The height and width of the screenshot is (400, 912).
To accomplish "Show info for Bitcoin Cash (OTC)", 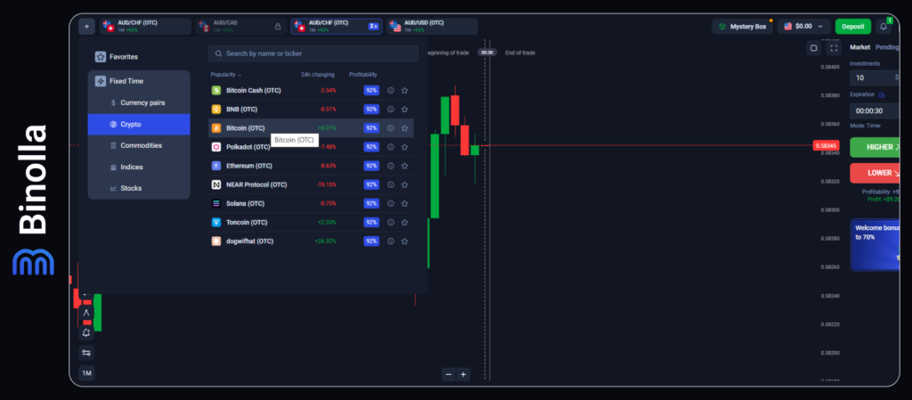I will (391, 90).
